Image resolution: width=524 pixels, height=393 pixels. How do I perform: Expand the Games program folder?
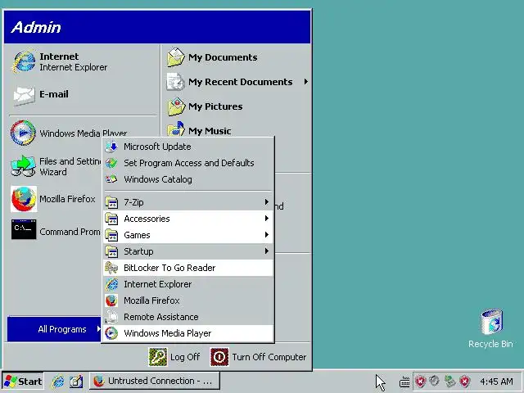(x=188, y=235)
